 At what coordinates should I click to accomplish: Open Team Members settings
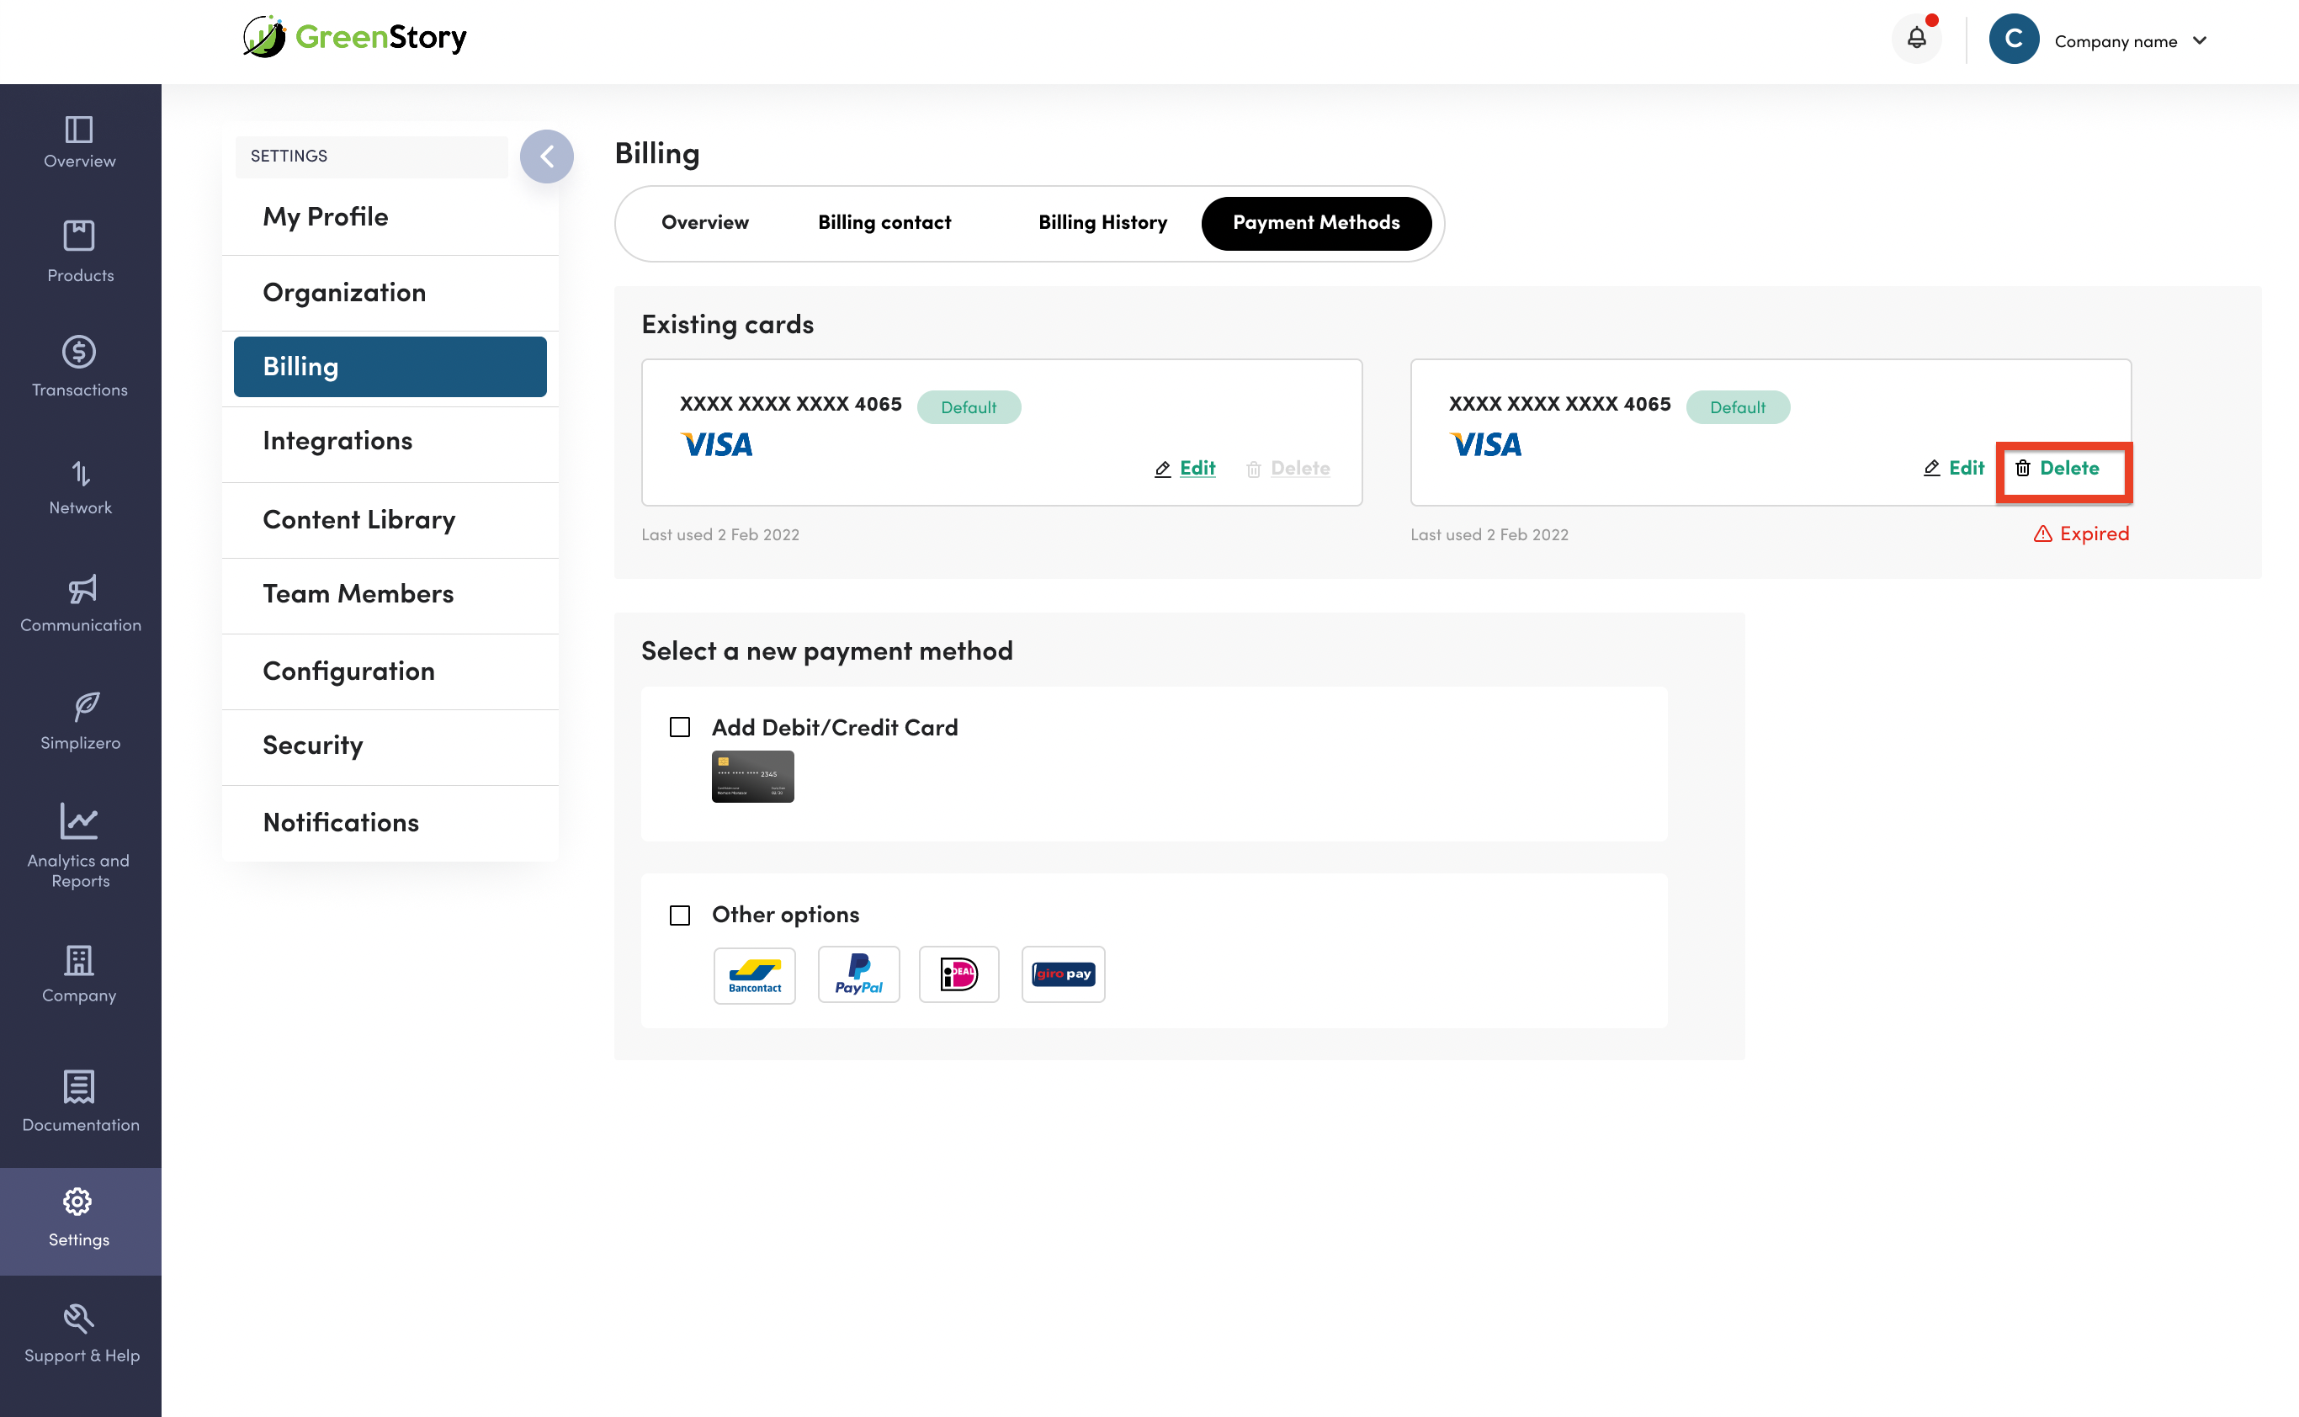tap(358, 594)
